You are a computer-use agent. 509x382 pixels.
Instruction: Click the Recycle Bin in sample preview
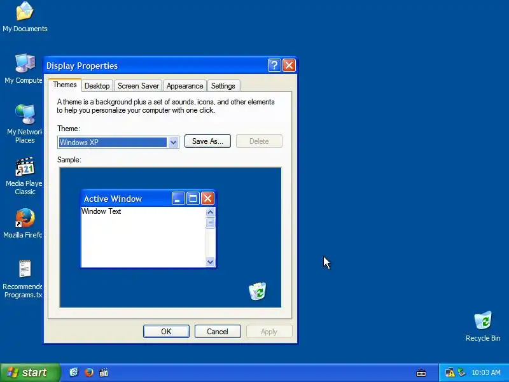point(258,291)
